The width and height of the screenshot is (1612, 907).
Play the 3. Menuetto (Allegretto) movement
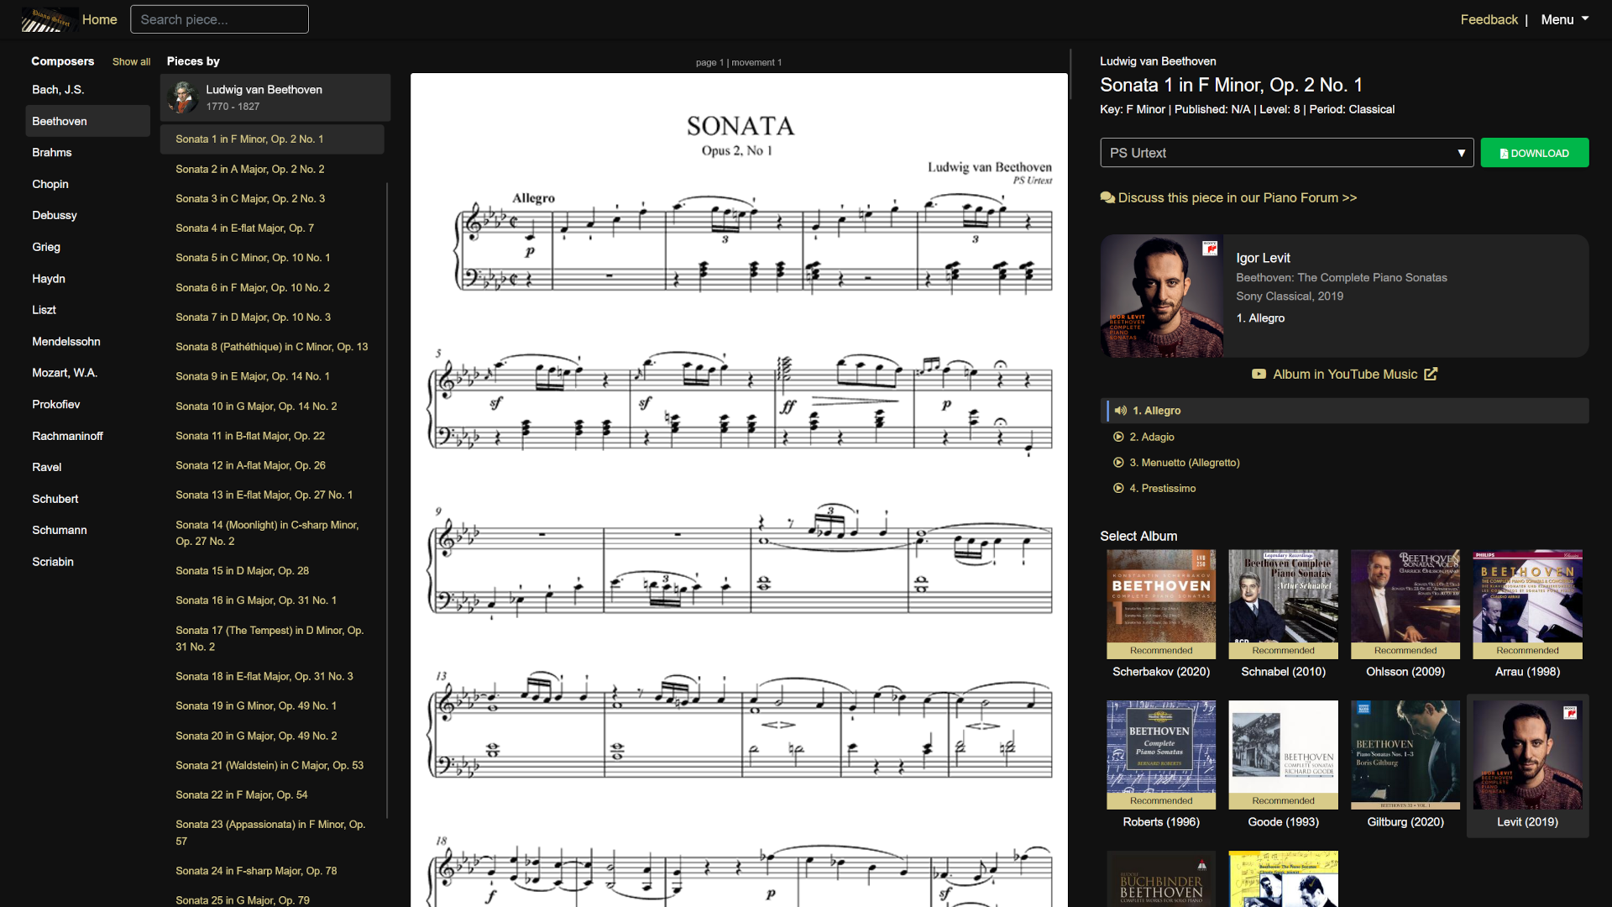(x=1119, y=463)
